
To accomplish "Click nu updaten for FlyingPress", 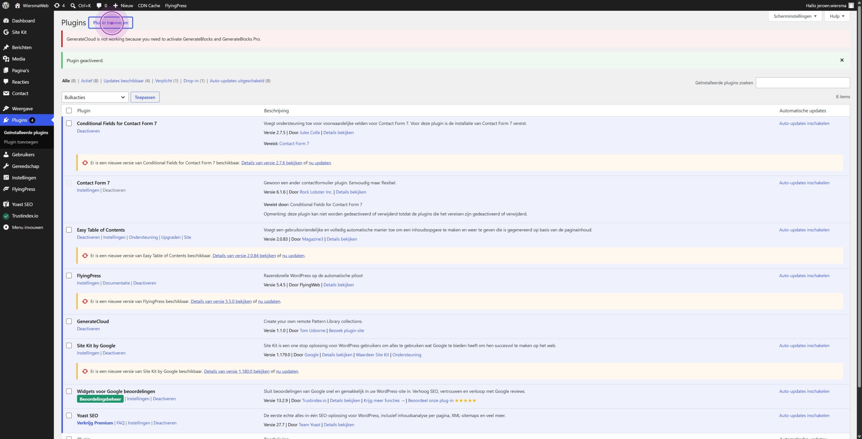I will point(269,301).
